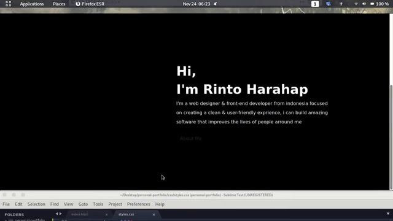Select workspace indicator 1
Viewport: 393px width, 221px height.
click(315, 4)
